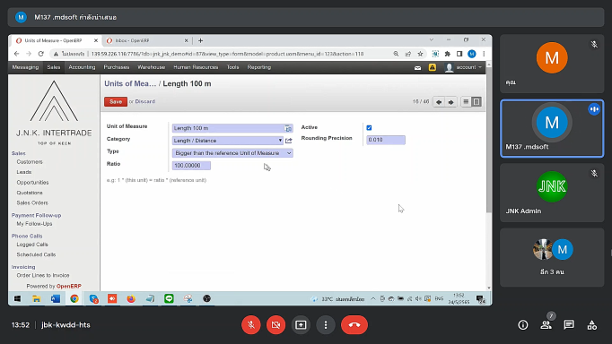The image size is (612, 344).
Task: Open more options in meeting controls
Action: tap(326, 324)
